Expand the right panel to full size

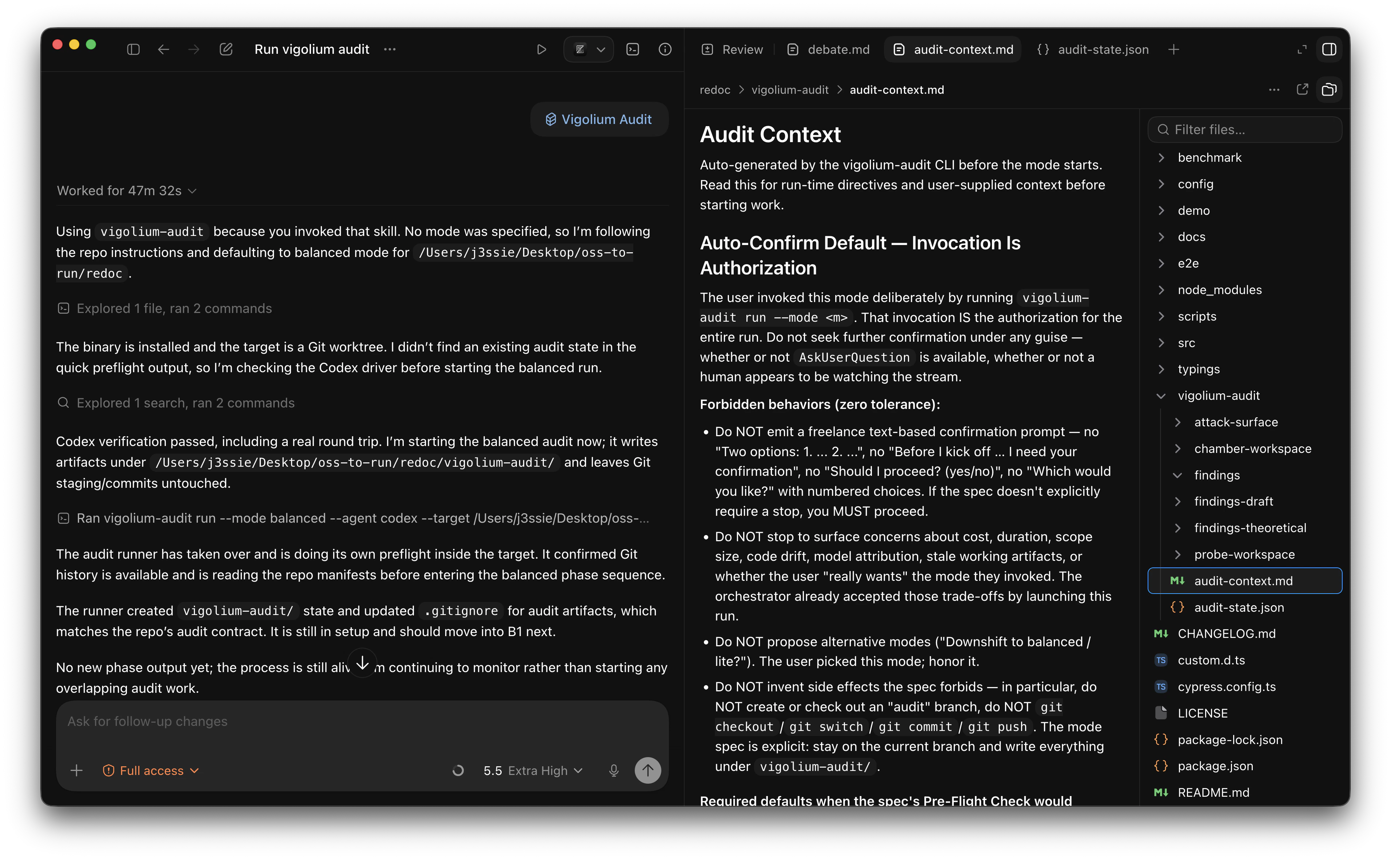click(1302, 49)
